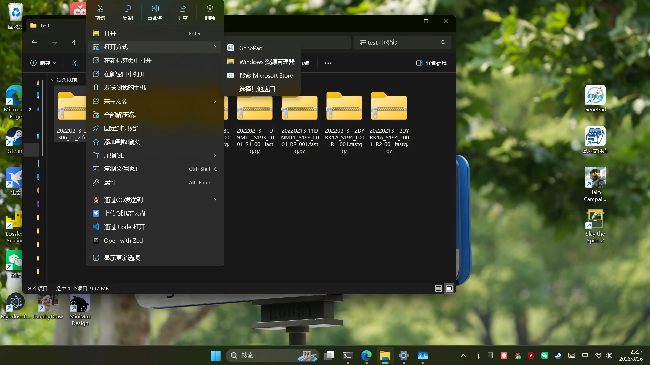Viewport: 650px width, 365px height.
Task: Show hidden tray icons chevron
Action: pyautogui.click(x=463, y=356)
